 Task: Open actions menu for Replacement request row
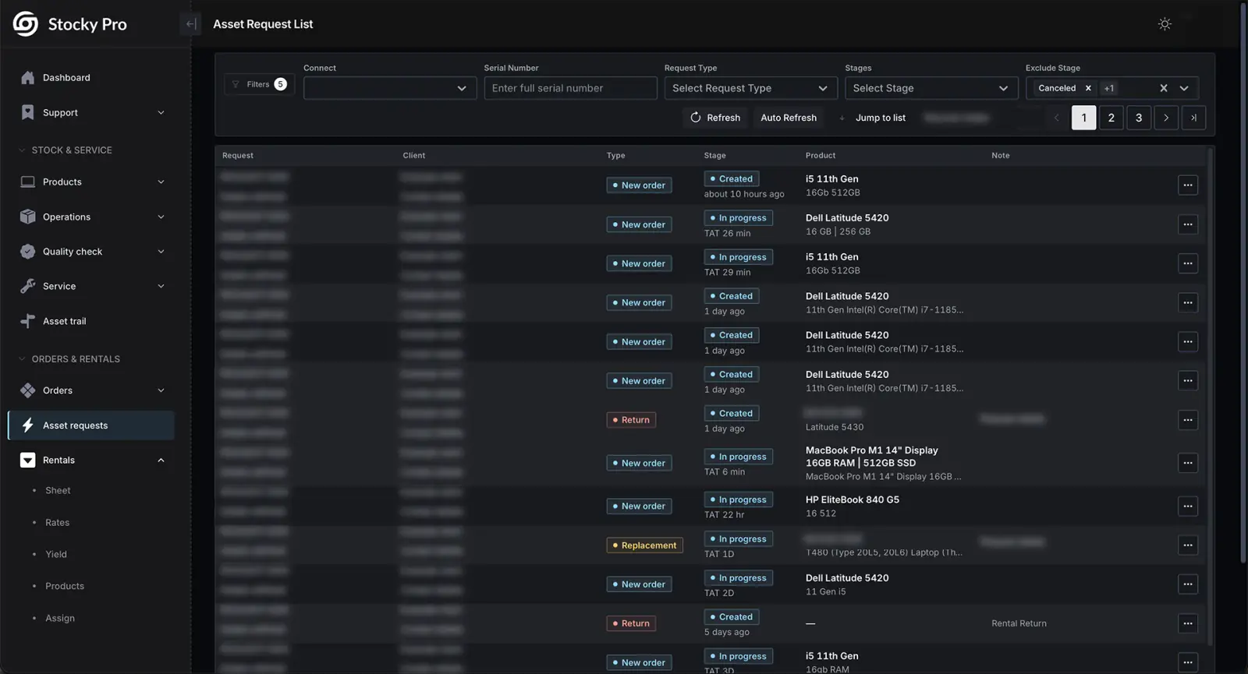point(1188,545)
